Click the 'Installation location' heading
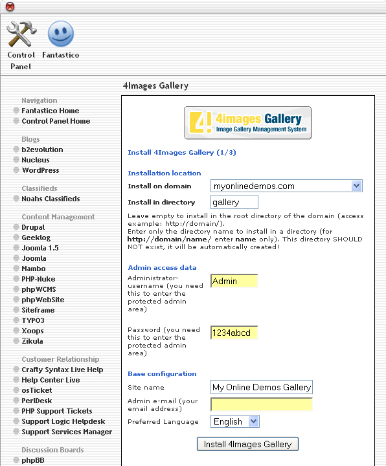386x466 pixels. [164, 173]
